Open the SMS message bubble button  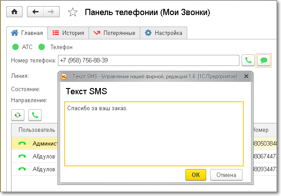tap(264, 60)
